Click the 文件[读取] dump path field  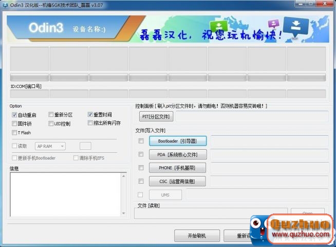[211, 214]
